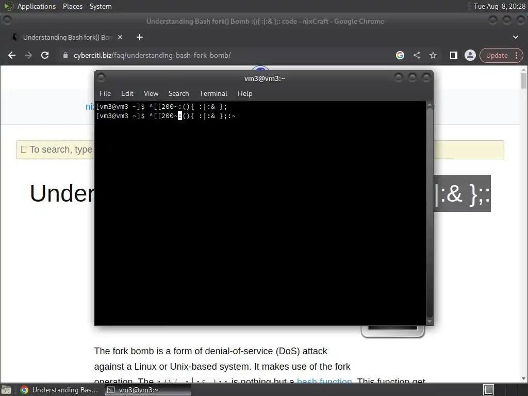Viewport: 528px width, 396px height.
Task: Switch to vm3@vm3 terminal taskbar button
Action: pos(147,390)
